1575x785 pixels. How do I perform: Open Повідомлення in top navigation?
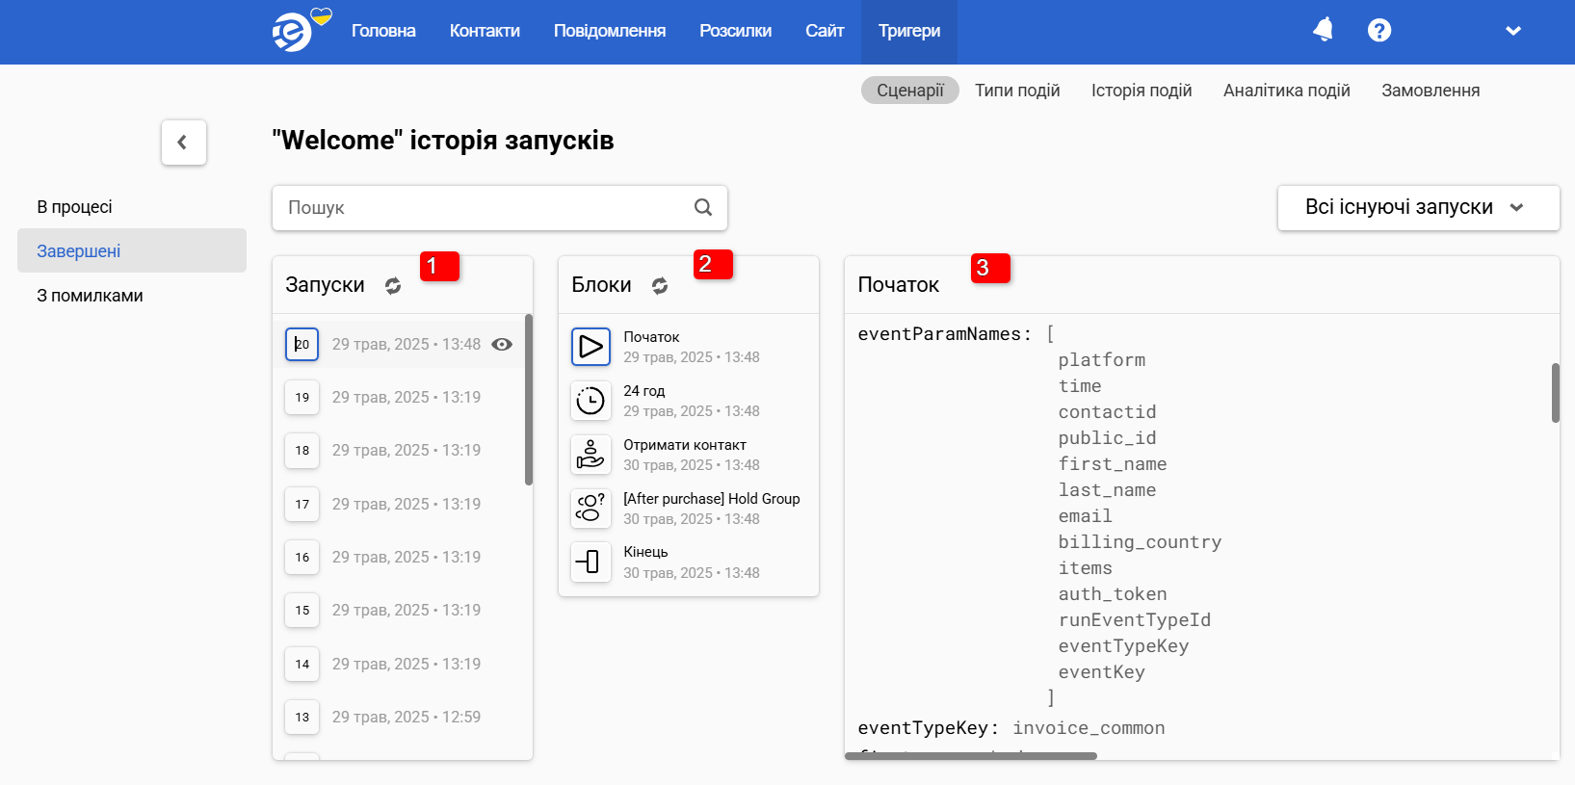[x=610, y=31]
